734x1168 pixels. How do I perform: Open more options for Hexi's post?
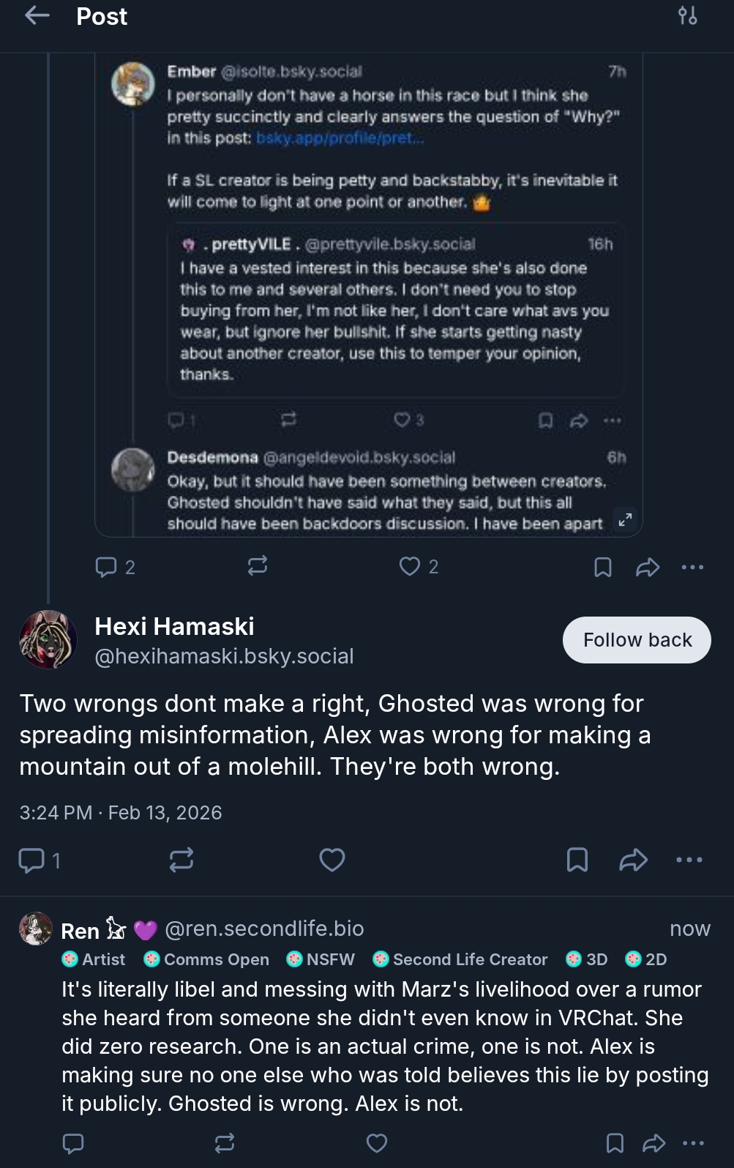pos(689,860)
